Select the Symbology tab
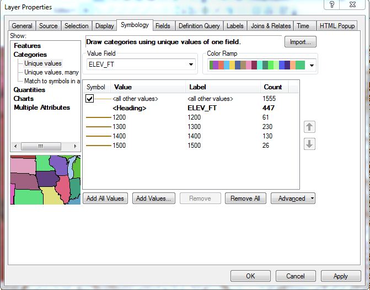The width and height of the screenshot is (370, 290). [135, 25]
